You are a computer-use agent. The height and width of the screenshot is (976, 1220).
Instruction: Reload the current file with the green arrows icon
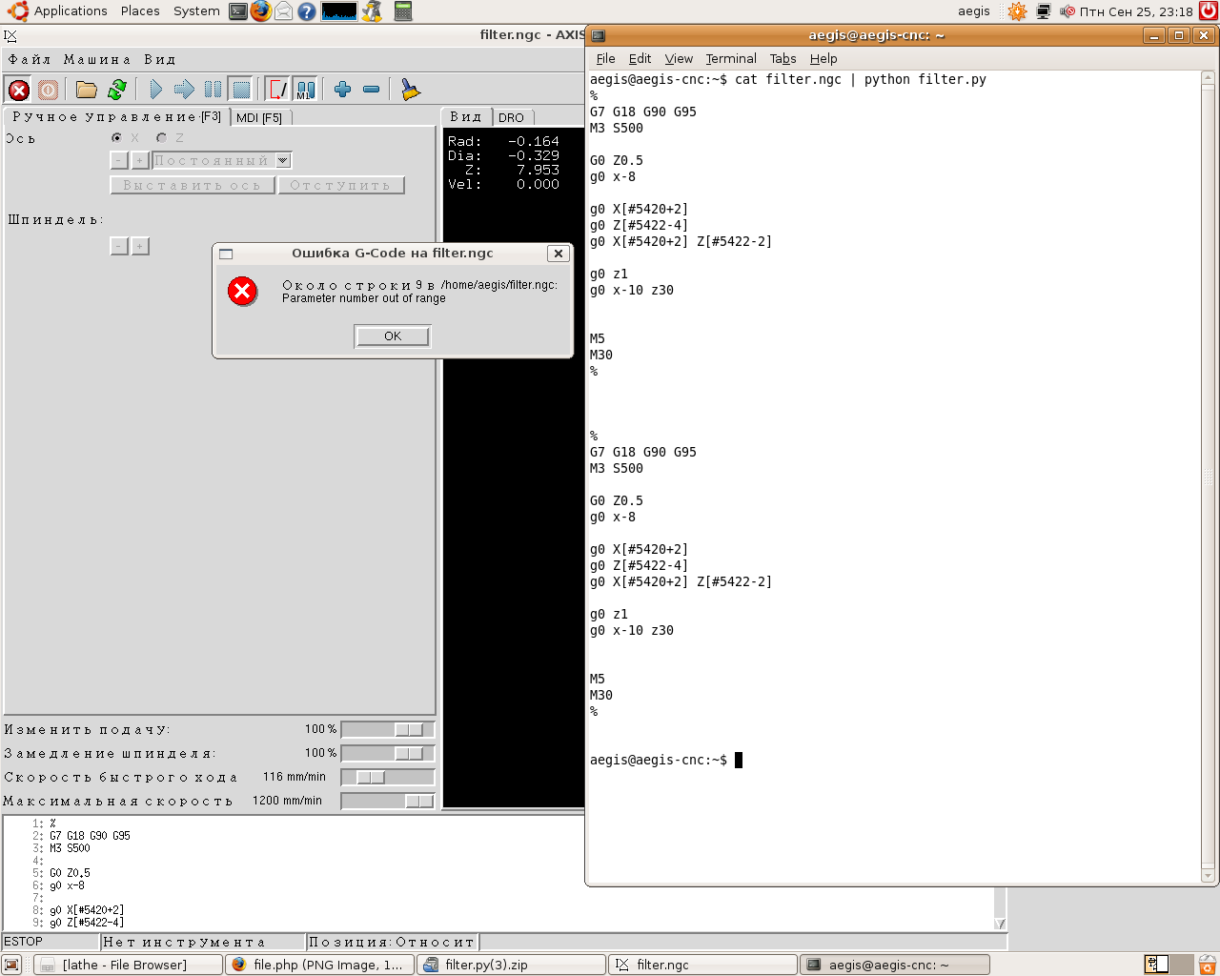(117, 90)
